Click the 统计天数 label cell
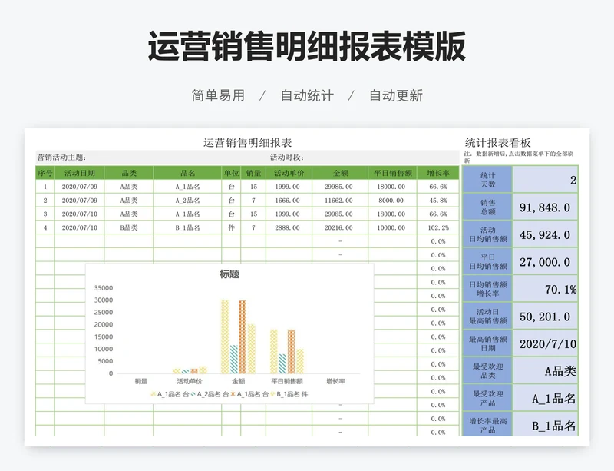The width and height of the screenshot is (614, 471). point(487,180)
